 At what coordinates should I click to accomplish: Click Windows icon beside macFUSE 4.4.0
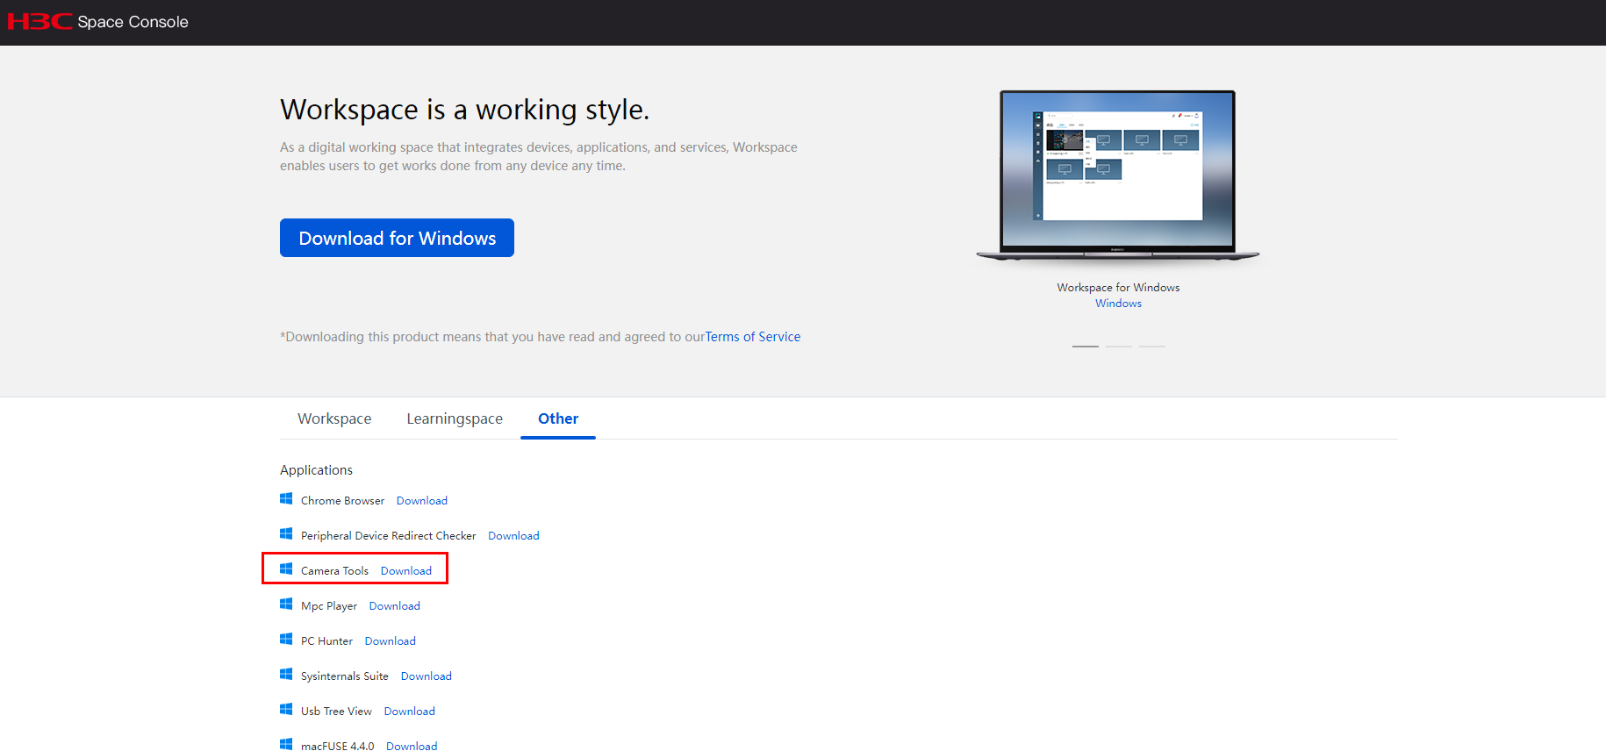286,745
